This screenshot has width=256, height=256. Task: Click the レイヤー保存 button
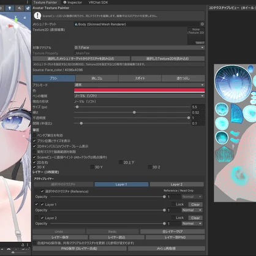[60, 237]
